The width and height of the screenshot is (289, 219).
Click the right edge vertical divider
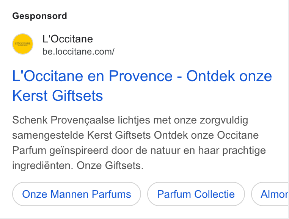[x=288, y=109]
